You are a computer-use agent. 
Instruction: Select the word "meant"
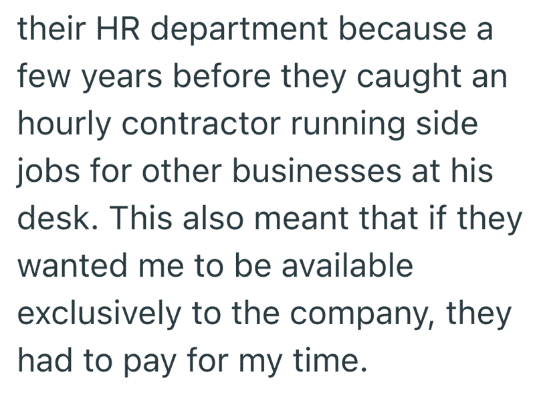pos(301,219)
